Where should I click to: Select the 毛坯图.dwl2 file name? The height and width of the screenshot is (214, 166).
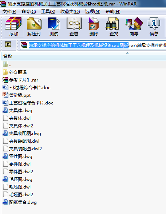[x=21, y=194]
